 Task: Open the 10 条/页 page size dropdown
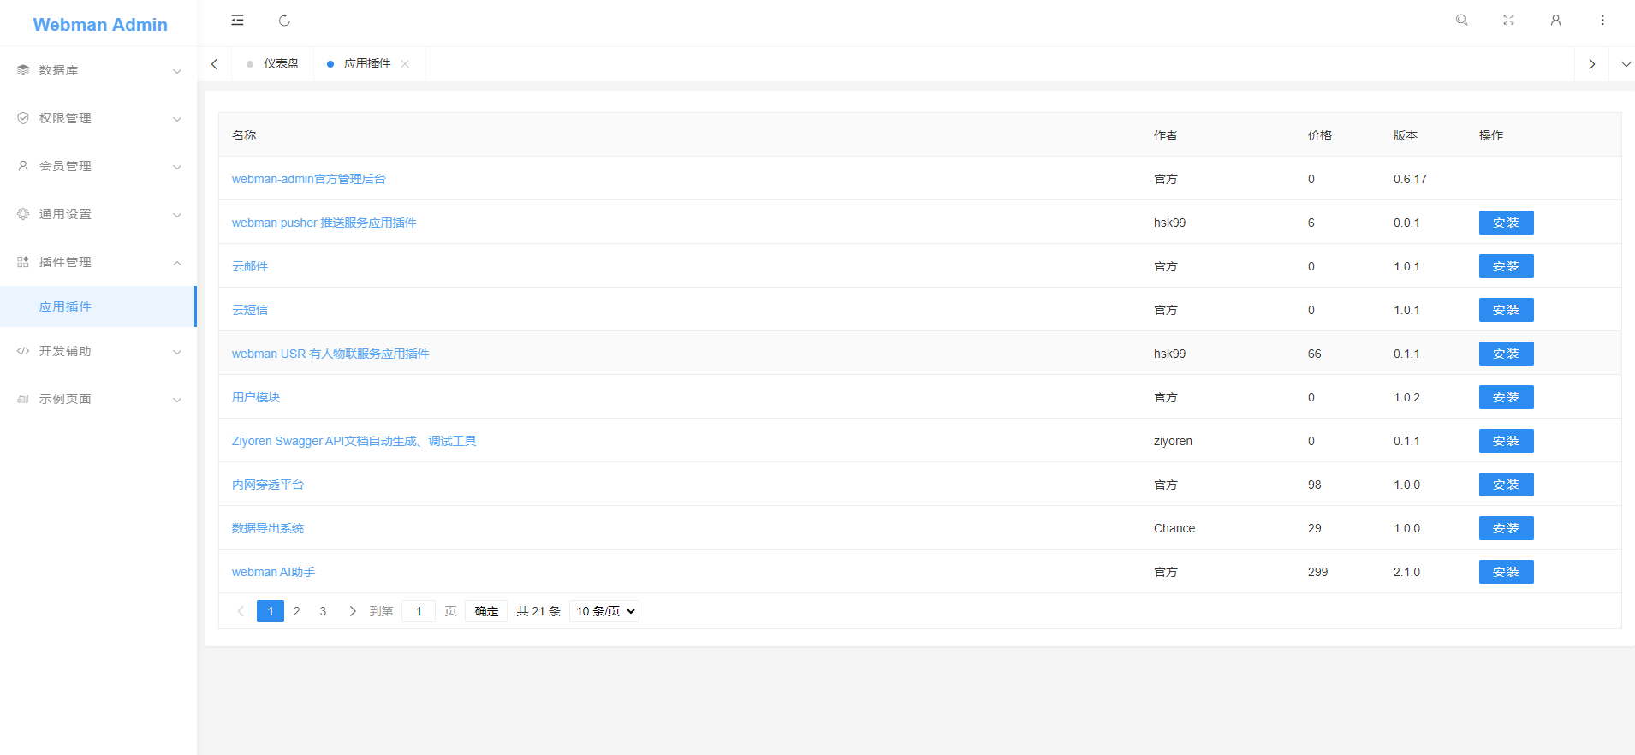[604, 611]
